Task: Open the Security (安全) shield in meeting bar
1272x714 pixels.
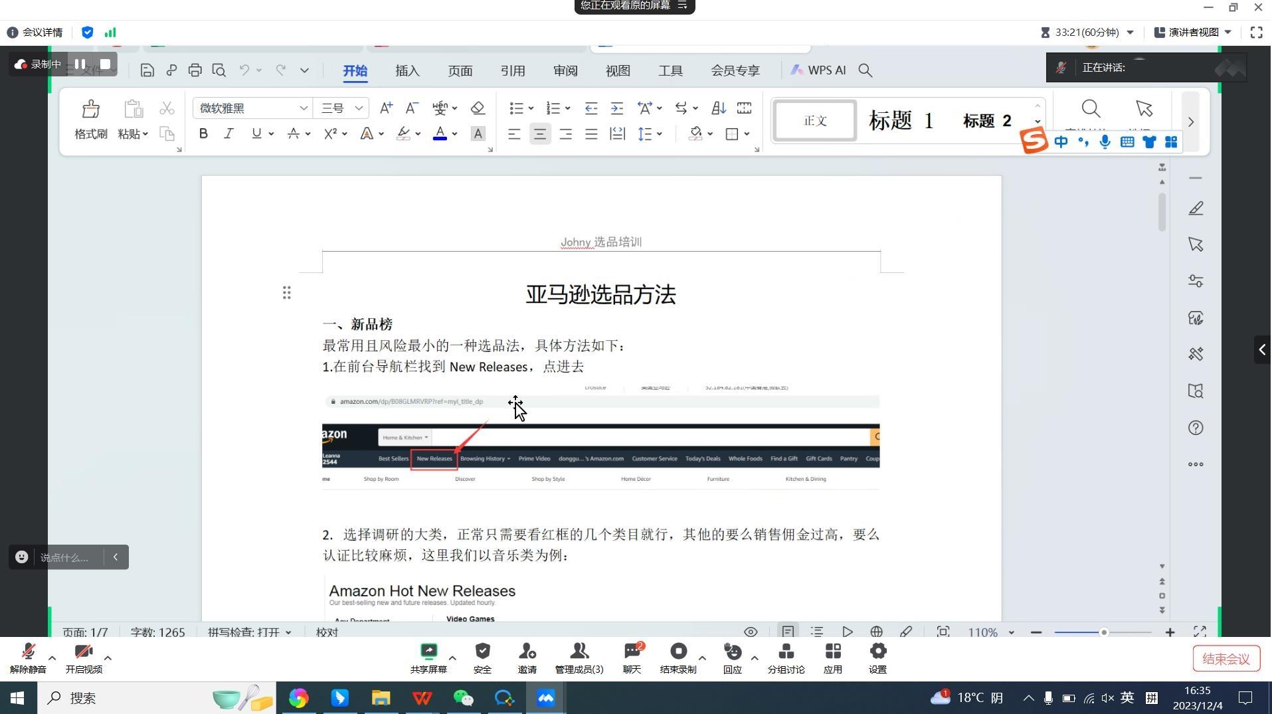Action: coord(482,658)
